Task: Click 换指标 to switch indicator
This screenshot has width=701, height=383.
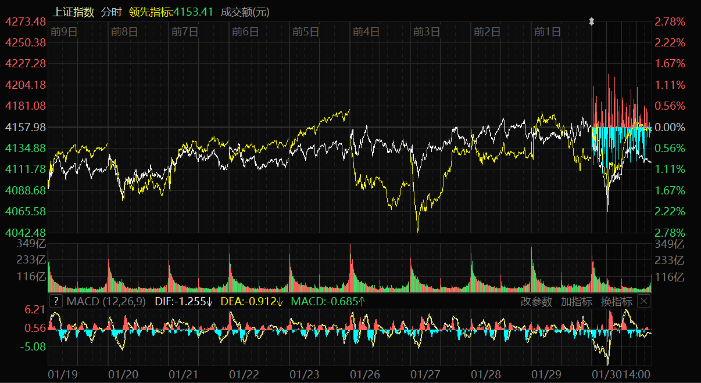Action: coord(616,301)
